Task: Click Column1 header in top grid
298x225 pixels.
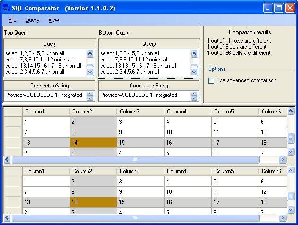Action: point(46,112)
